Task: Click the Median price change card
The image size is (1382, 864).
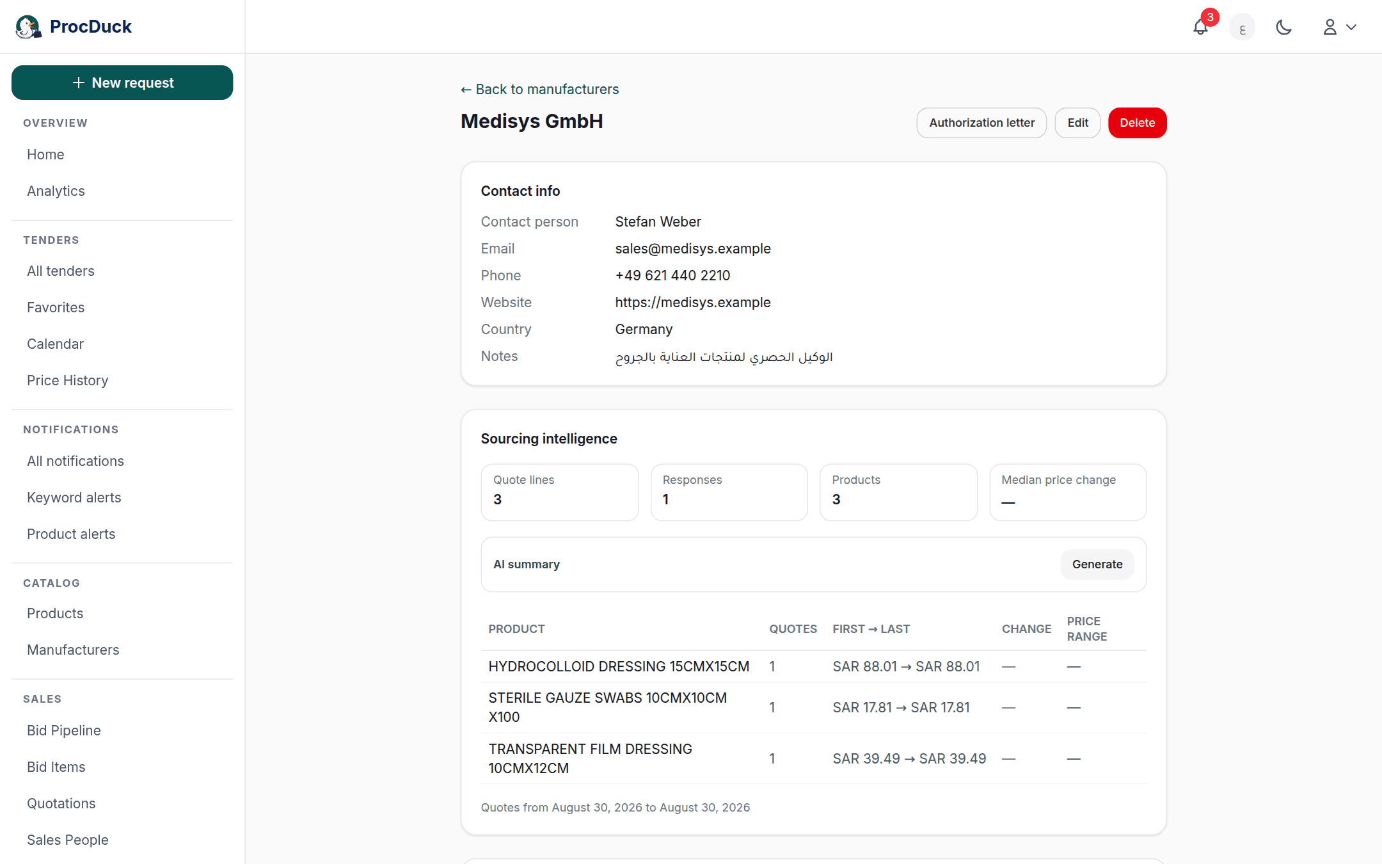Action: tap(1068, 492)
